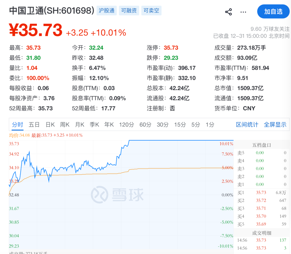Select the 季K tab
Viewport: 291px width, 254px height.
click(94, 125)
